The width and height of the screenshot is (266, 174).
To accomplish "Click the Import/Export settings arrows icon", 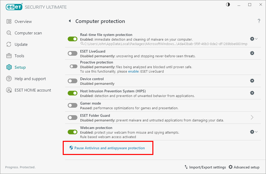I will pyautogui.click(x=186, y=167).
